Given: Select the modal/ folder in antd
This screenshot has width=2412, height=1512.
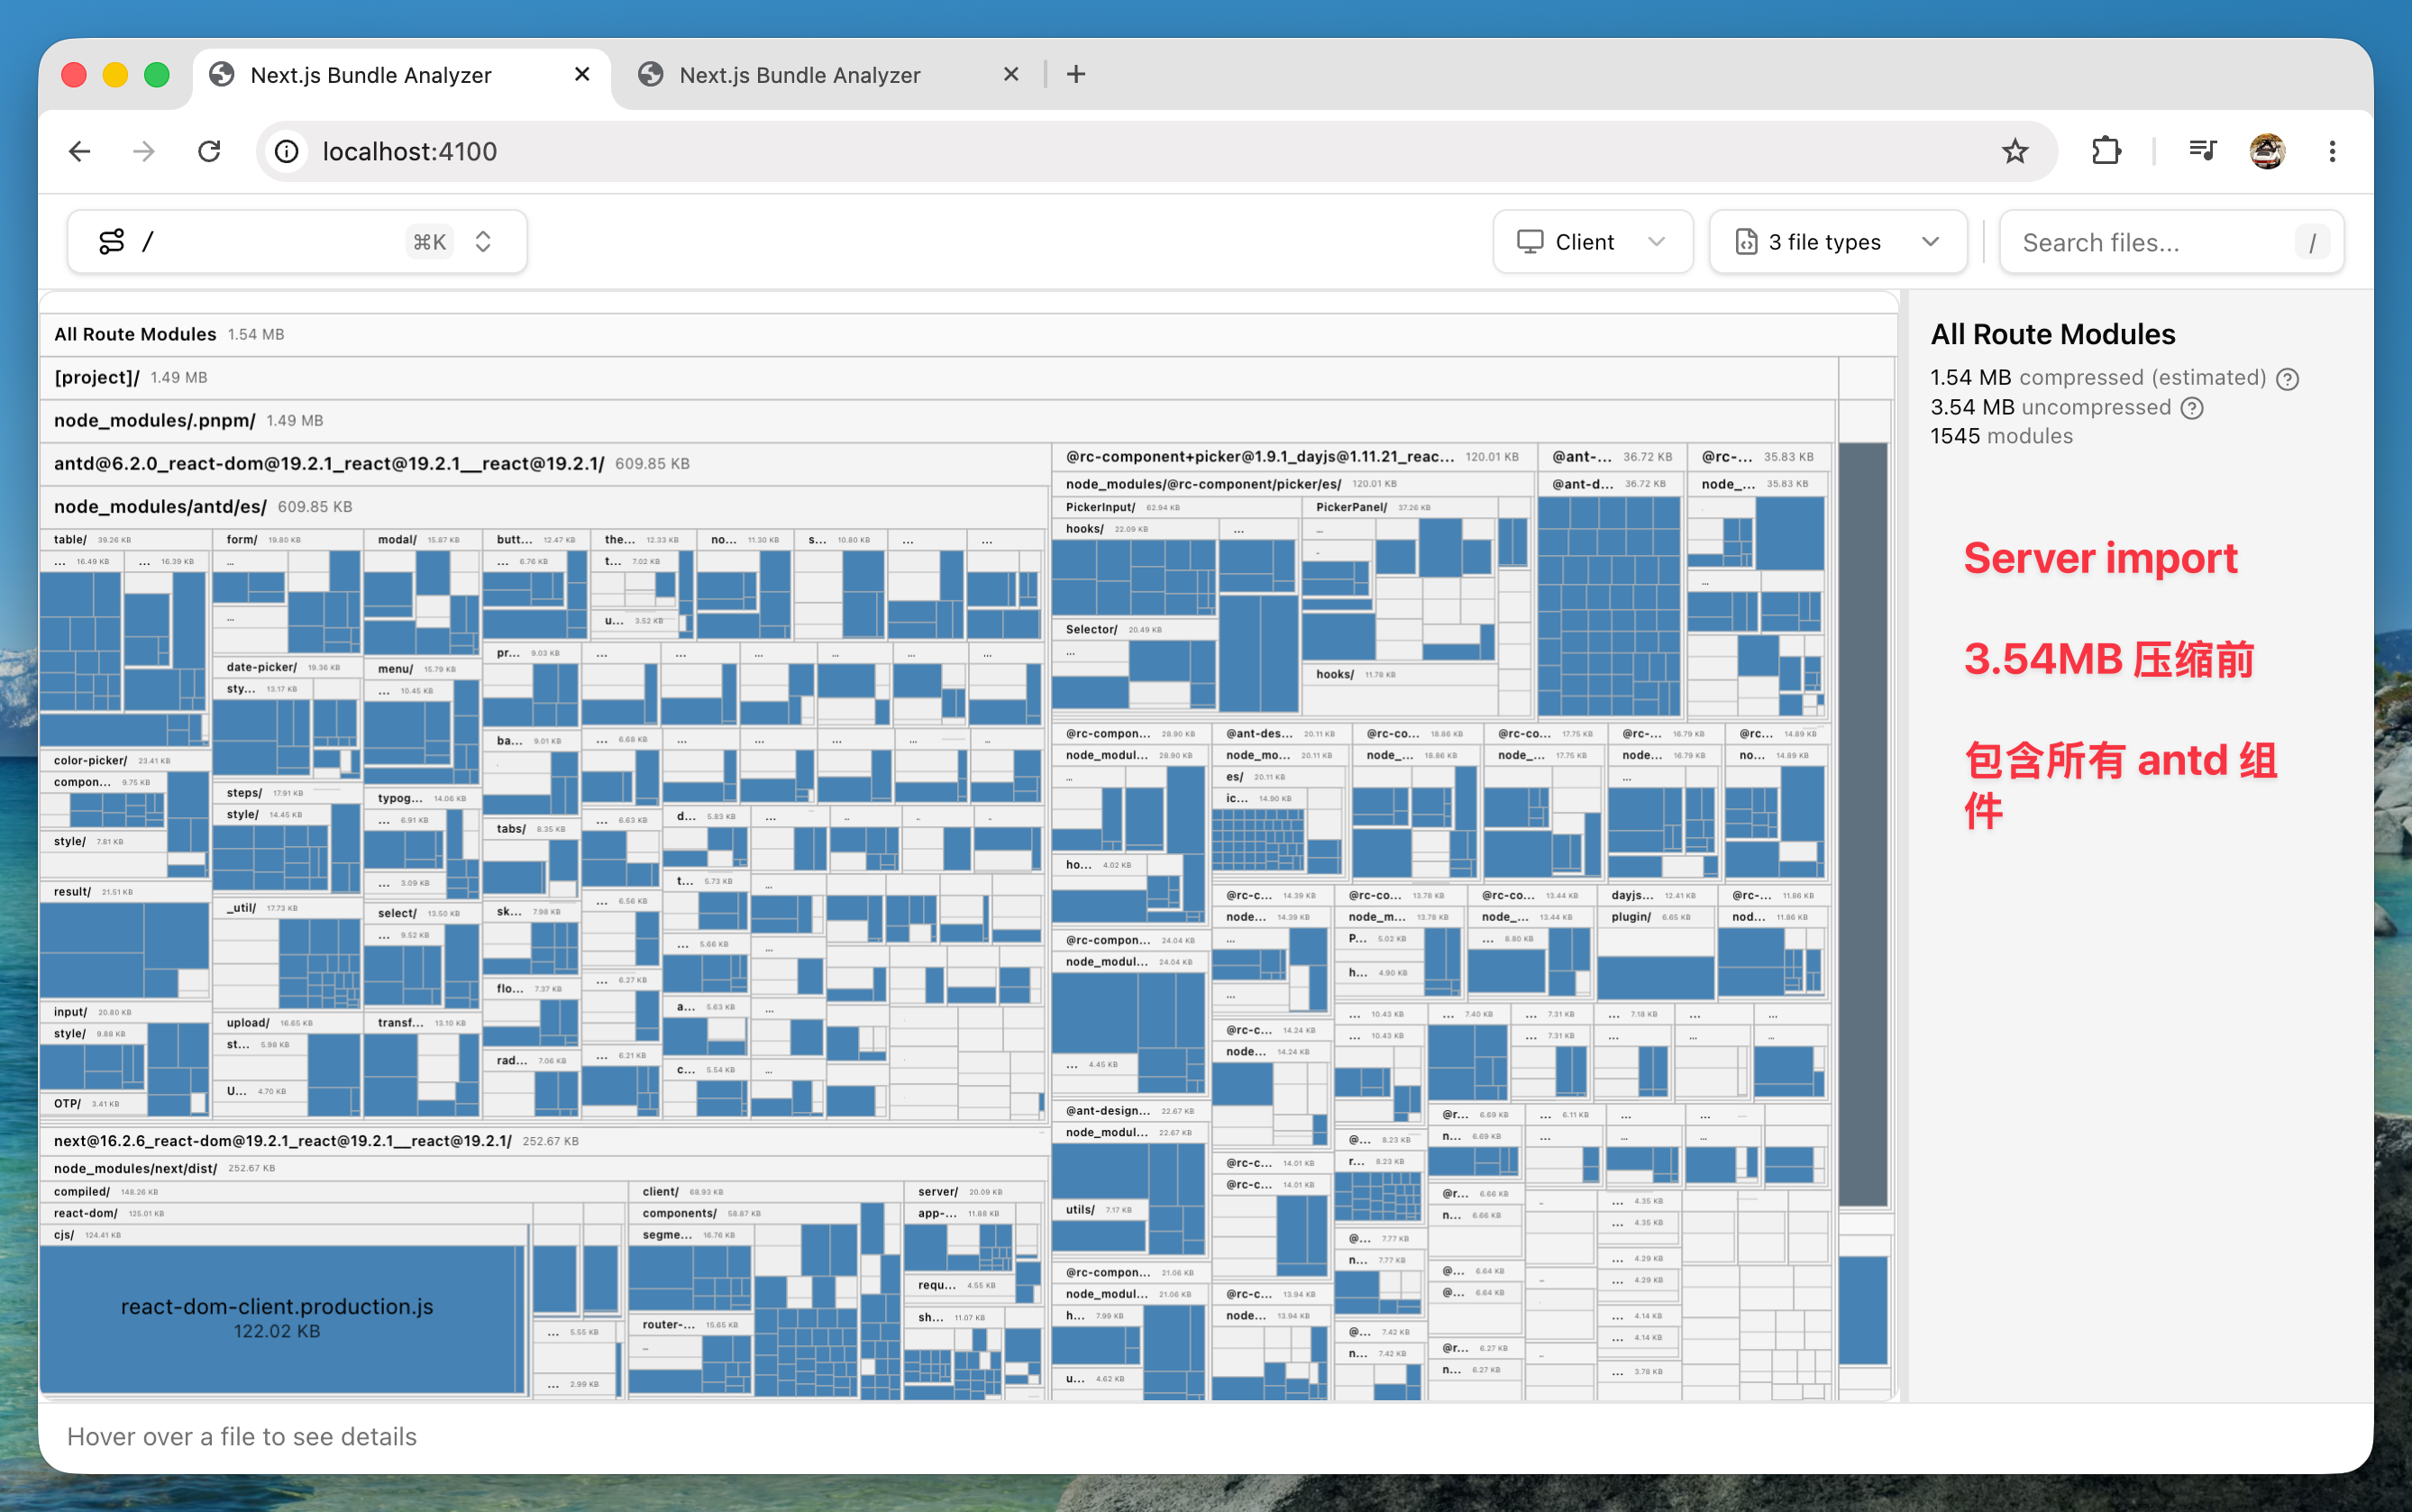Looking at the screenshot, I should coord(421,540).
